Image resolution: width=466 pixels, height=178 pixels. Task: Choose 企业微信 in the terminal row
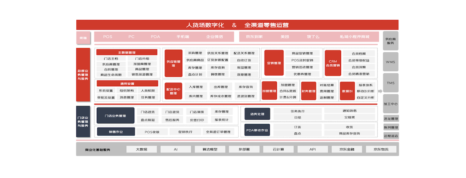click(x=215, y=37)
